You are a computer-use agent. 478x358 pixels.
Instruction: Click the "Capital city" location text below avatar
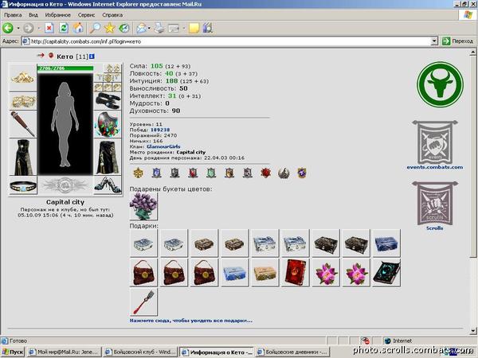65,202
